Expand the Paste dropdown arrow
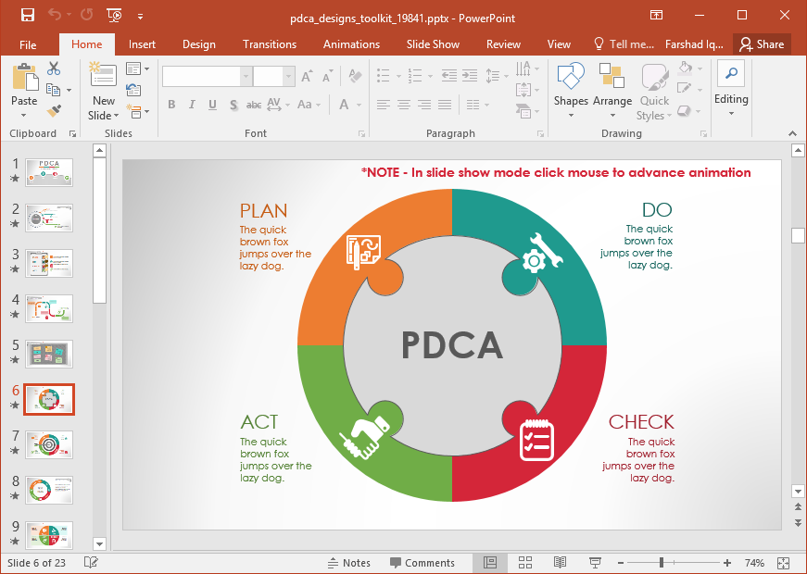Screen dimensions: 807x574 [24, 116]
